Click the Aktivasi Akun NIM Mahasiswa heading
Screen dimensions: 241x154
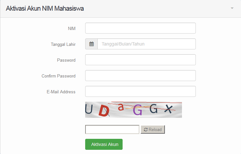pos(45,9)
